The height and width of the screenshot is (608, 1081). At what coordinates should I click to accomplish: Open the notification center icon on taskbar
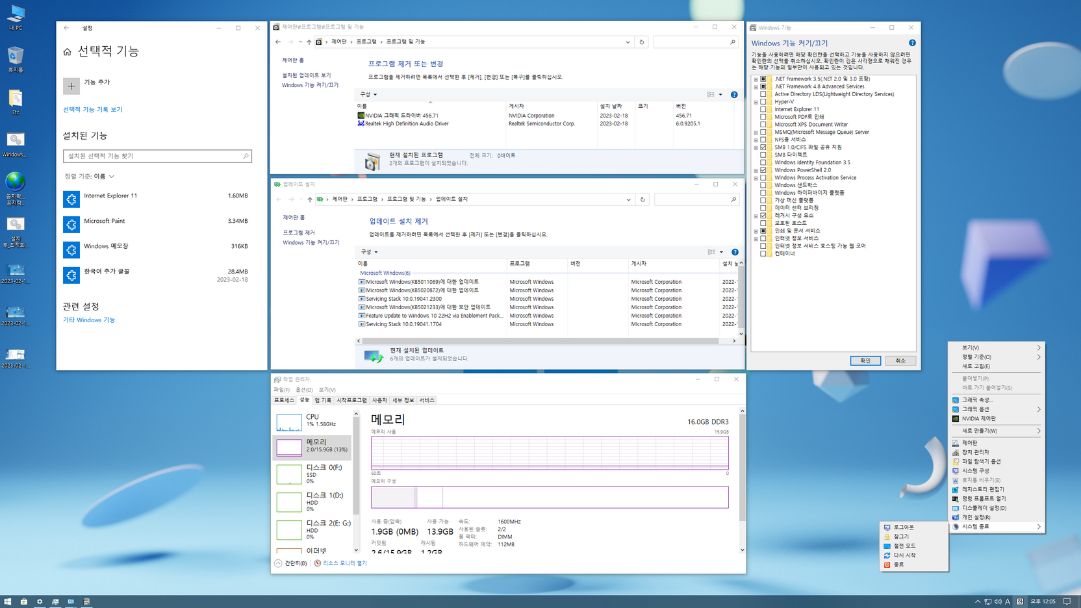(1067, 602)
